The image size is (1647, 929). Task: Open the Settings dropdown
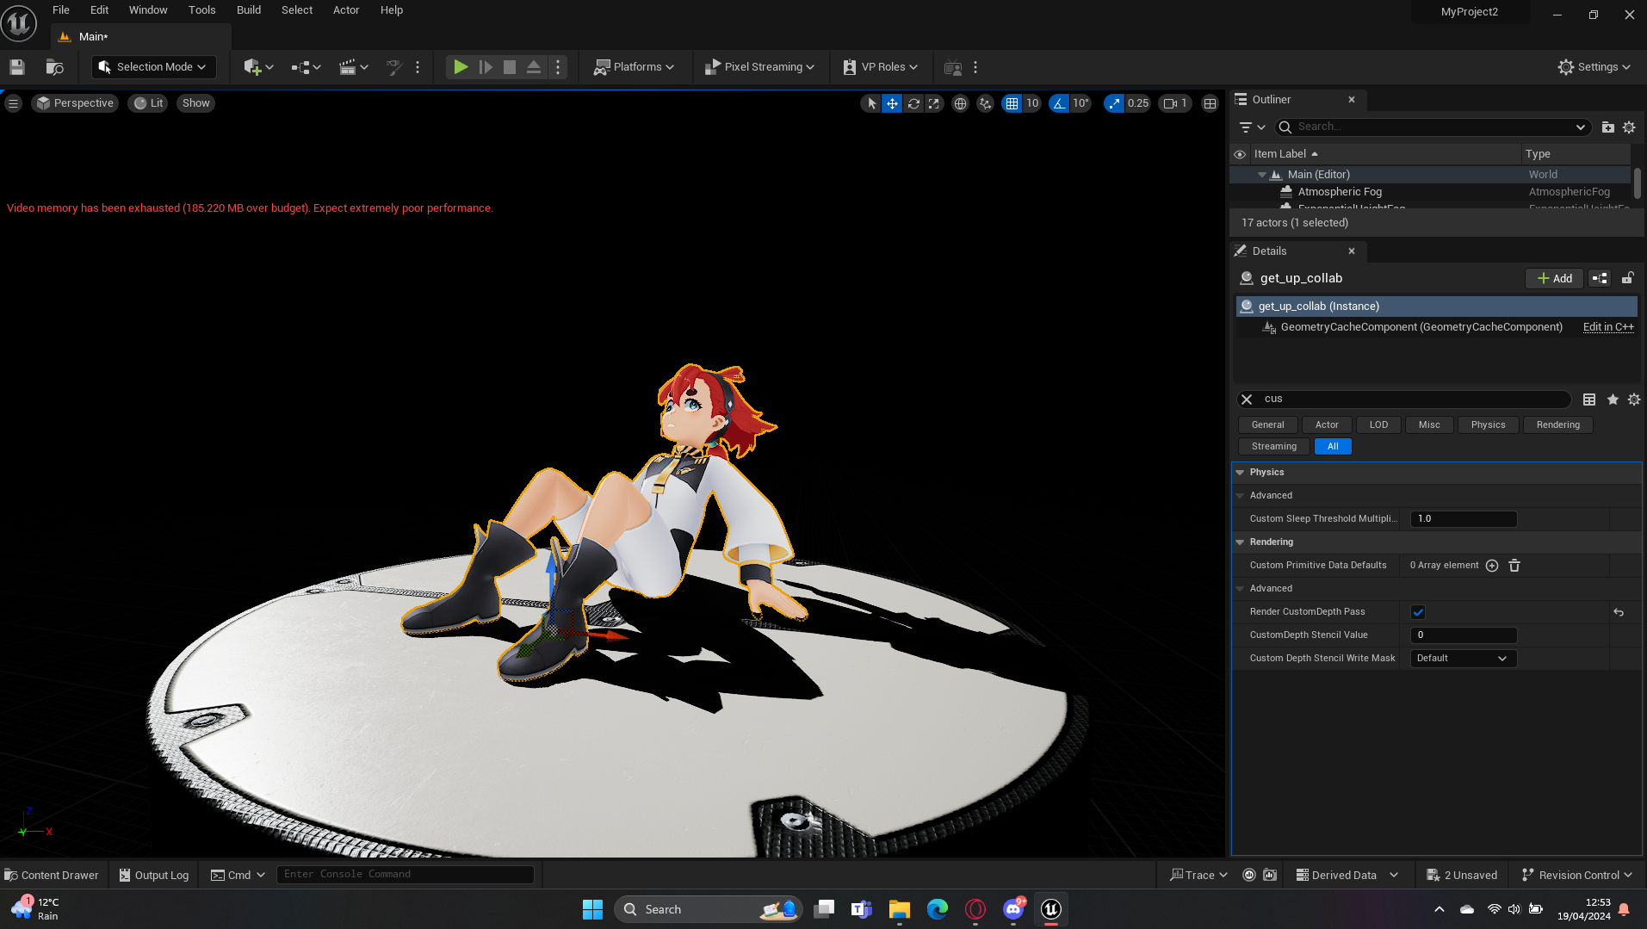(1594, 67)
